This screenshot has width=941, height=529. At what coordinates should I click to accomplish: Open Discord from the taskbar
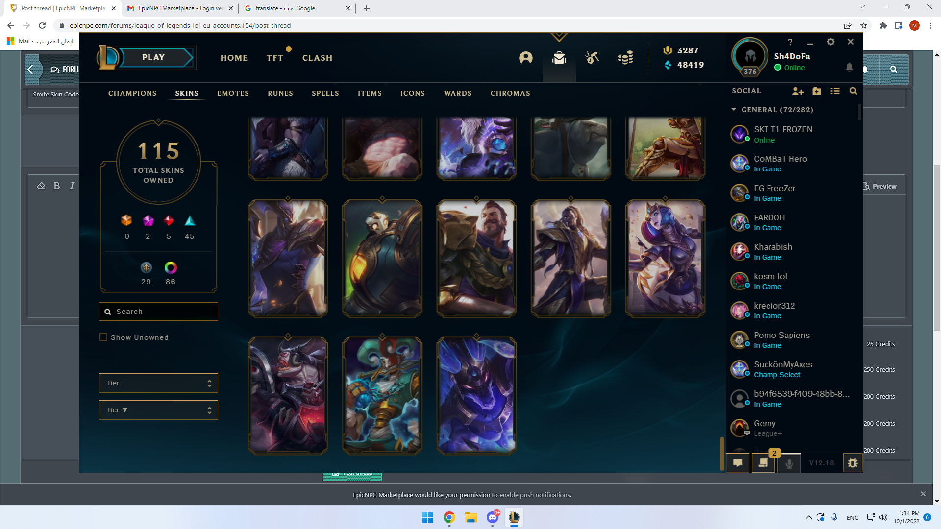coord(493,518)
